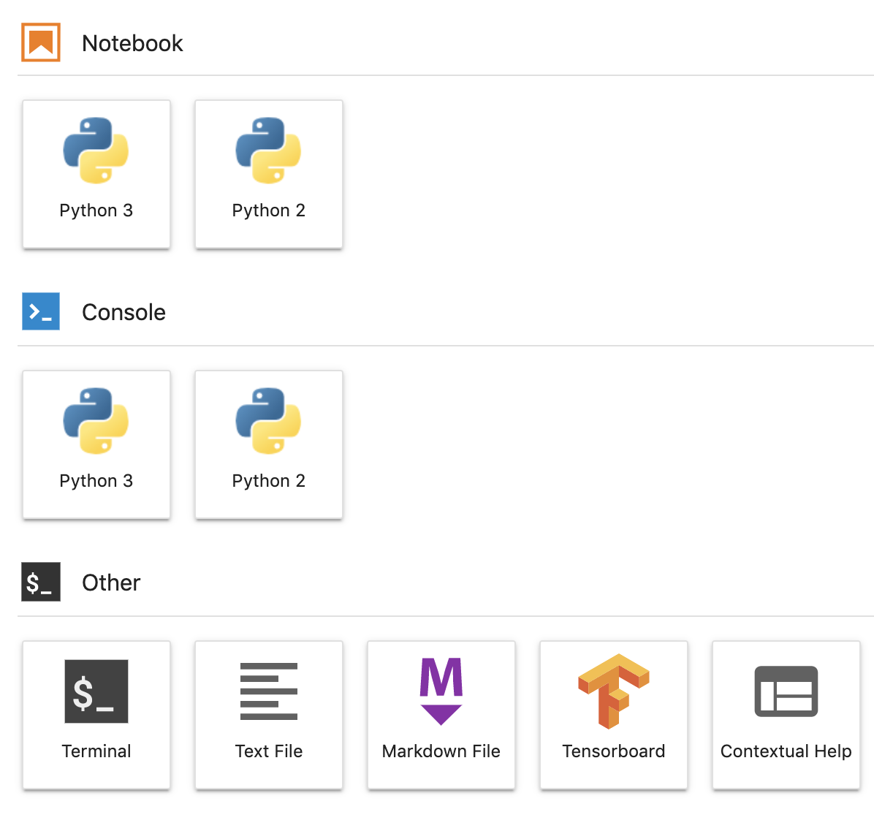Click the Terminal launcher's dollar-prompt icon

tap(96, 691)
